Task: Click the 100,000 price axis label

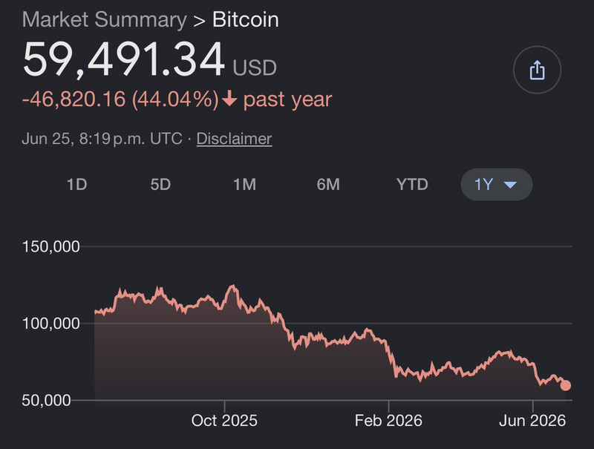Action: pos(51,324)
